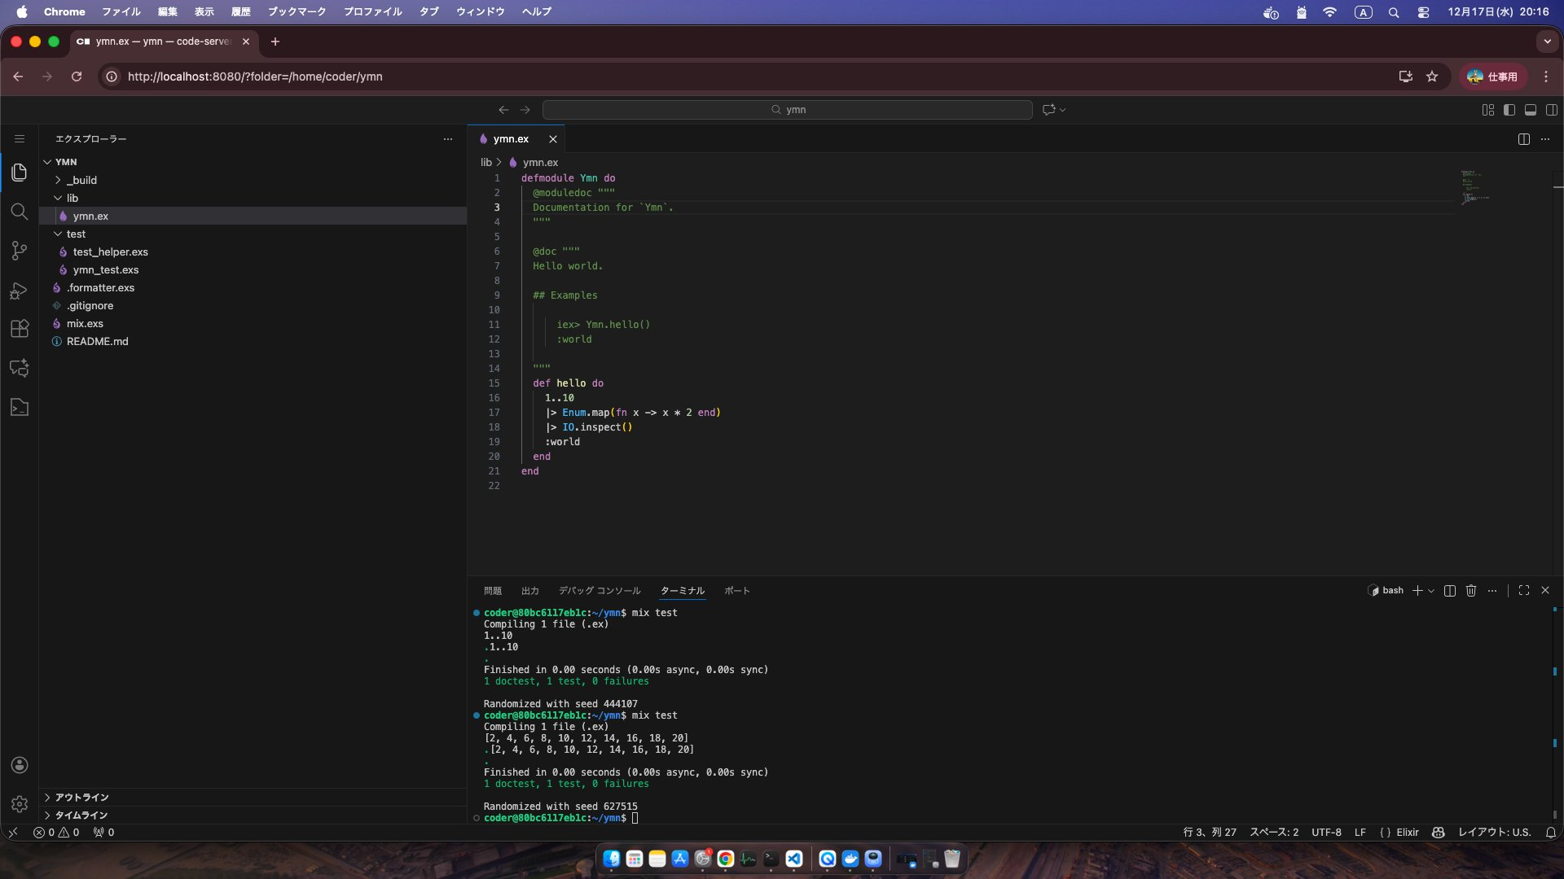
Task: Toggle primary sidebar visibility in title bar
Action: point(1509,110)
